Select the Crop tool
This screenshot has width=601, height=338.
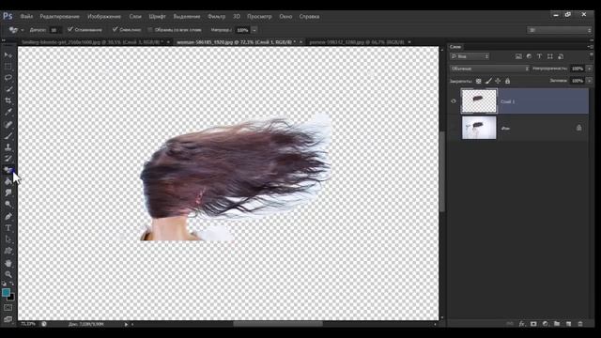[8, 100]
